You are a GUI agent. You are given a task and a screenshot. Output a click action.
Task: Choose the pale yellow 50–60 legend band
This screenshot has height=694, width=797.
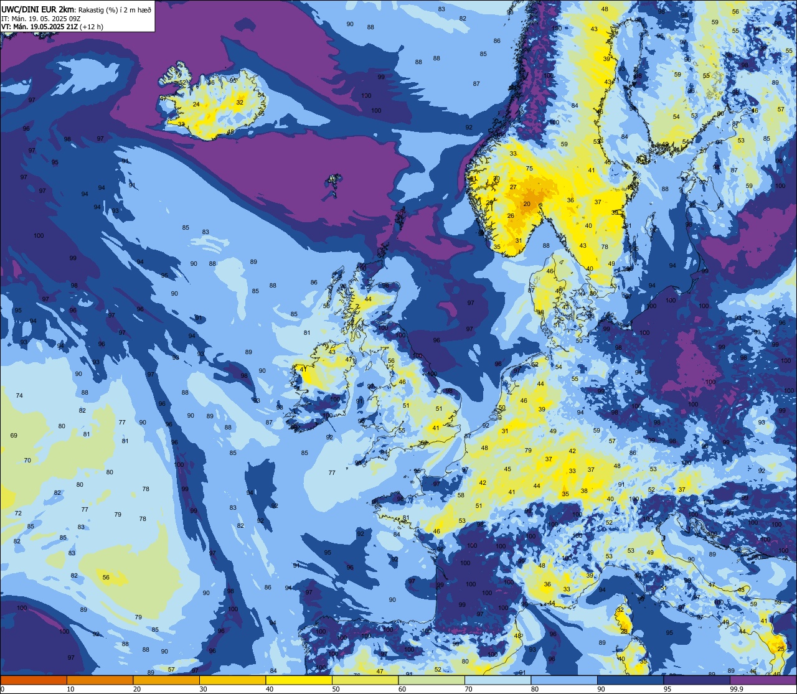pyautogui.click(x=365, y=680)
